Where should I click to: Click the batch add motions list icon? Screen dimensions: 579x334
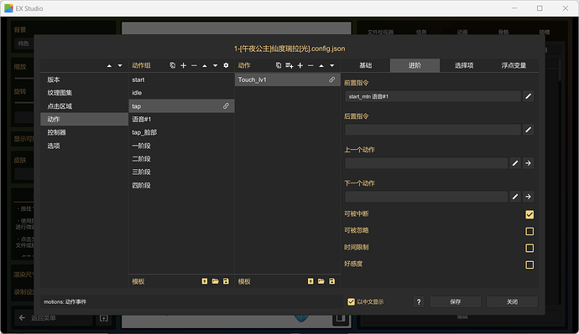coord(289,65)
